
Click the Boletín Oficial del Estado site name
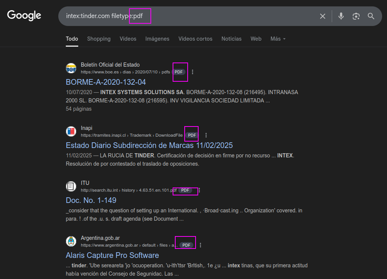[110, 65]
